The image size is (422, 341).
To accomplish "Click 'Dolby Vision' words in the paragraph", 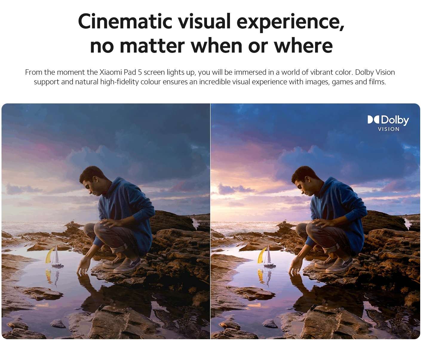I will click(375, 72).
